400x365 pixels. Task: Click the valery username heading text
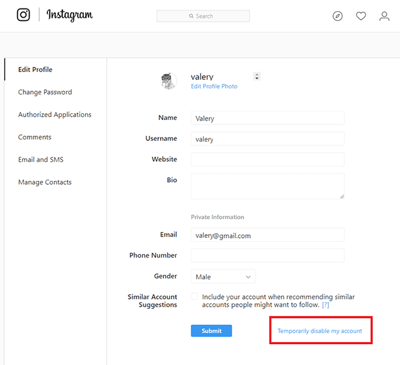pos(202,77)
